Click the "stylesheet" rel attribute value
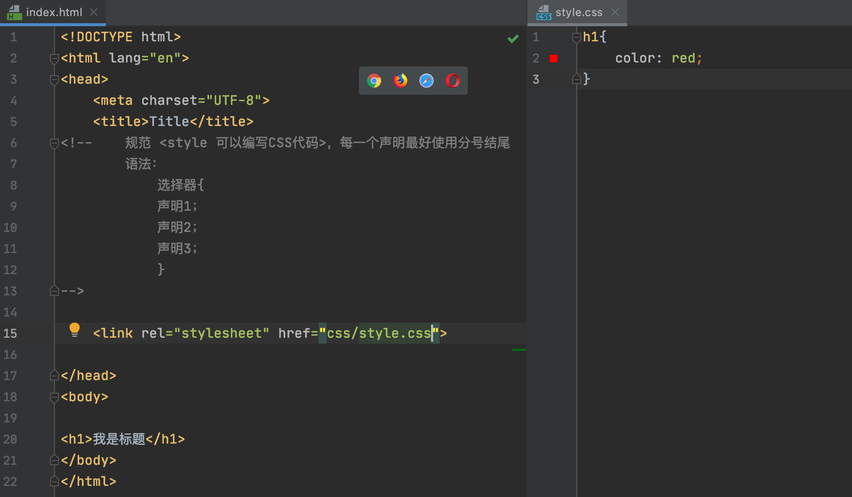Screen dimensions: 852x497 221,333
